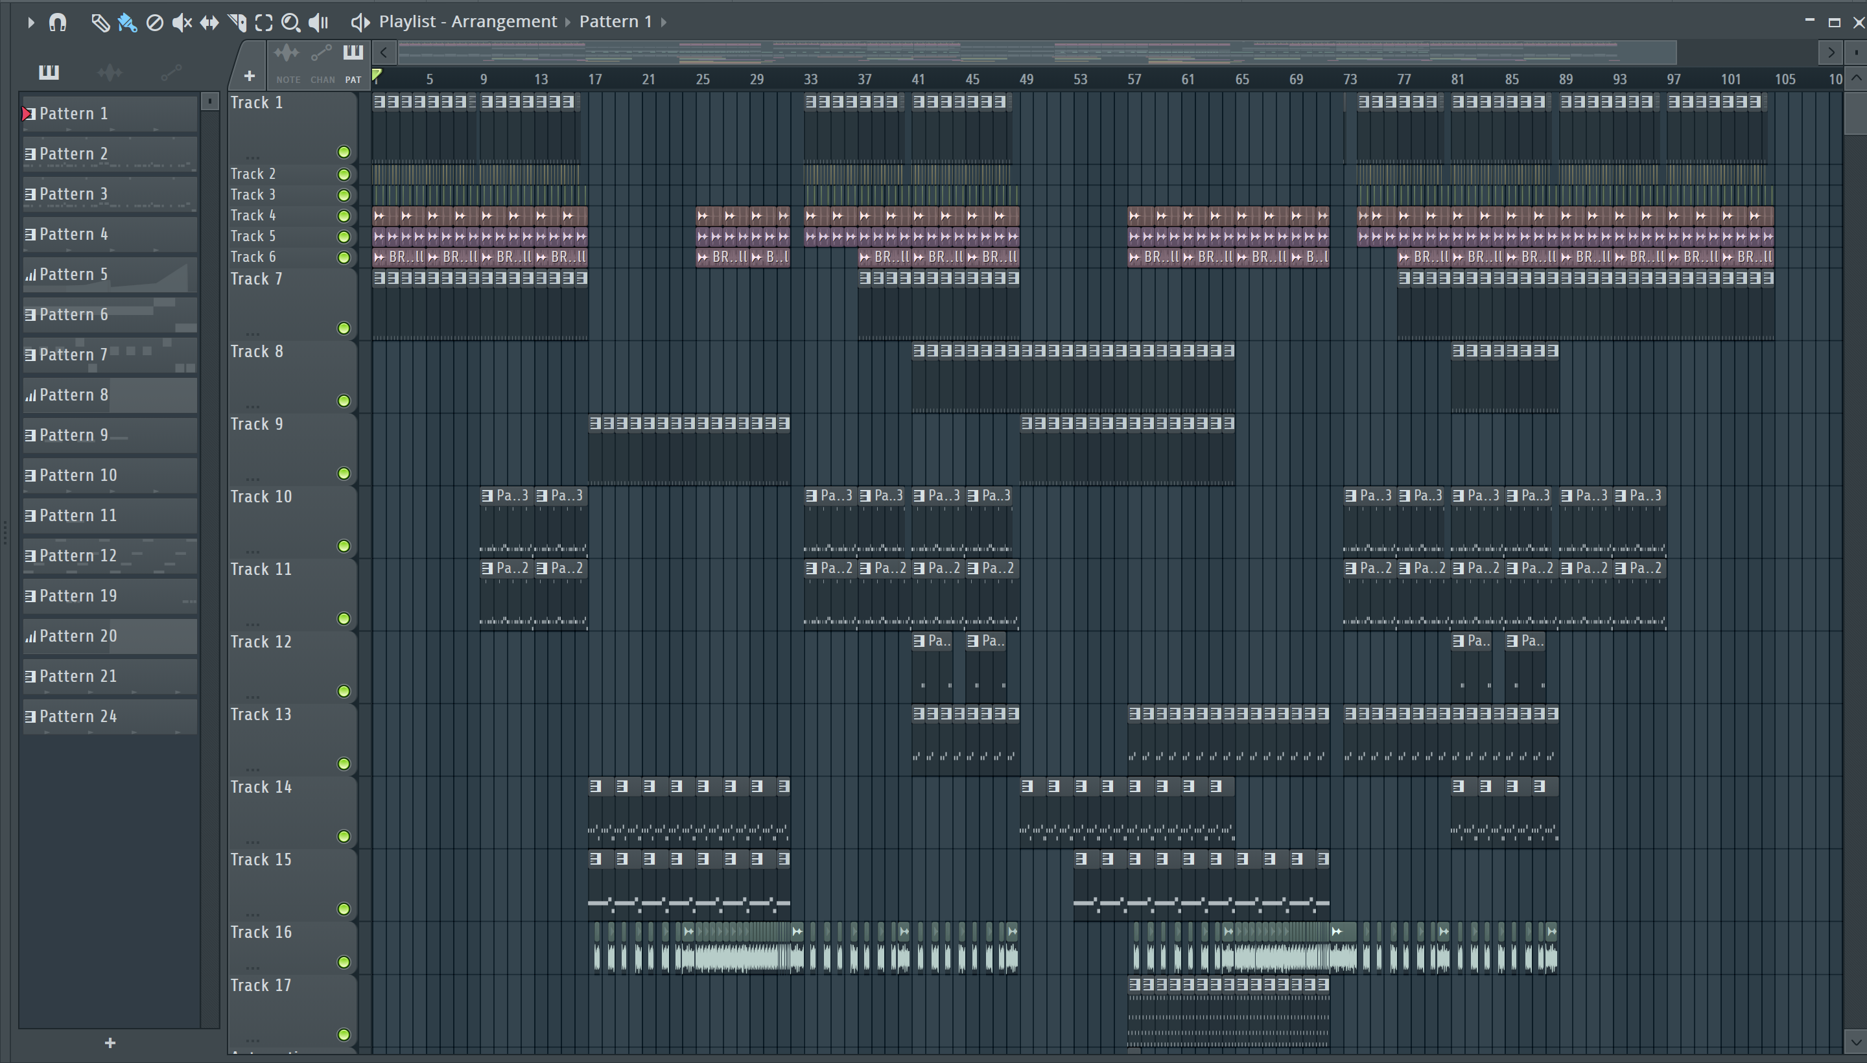Mute Track 13 via green light

(x=343, y=764)
